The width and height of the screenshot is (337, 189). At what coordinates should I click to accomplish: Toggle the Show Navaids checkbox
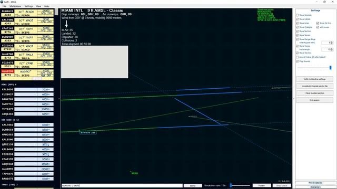pyautogui.click(x=297, y=15)
